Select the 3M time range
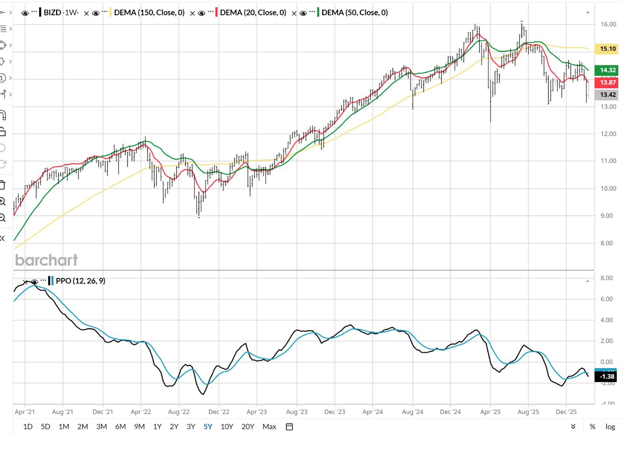Viewport: 627px width, 449px height. coord(101,427)
